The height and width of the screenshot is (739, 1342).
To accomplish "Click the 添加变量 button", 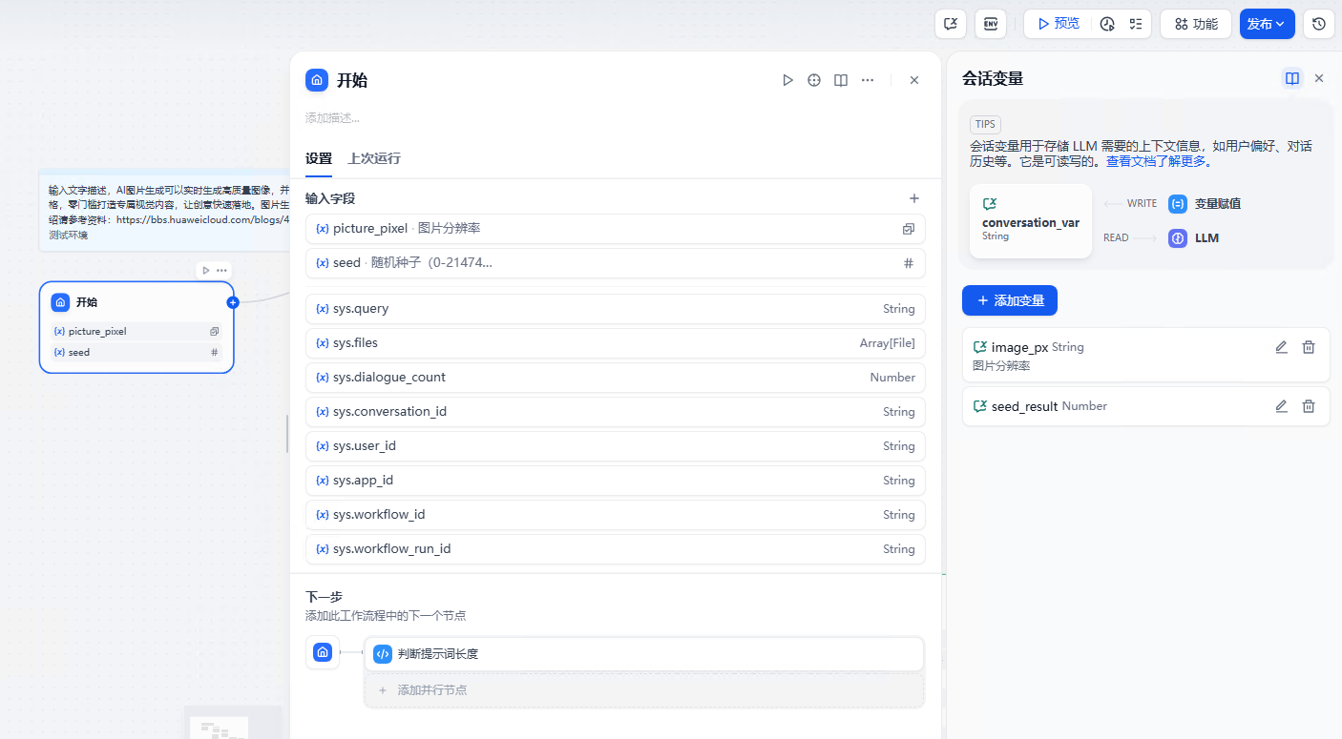I will (1010, 300).
